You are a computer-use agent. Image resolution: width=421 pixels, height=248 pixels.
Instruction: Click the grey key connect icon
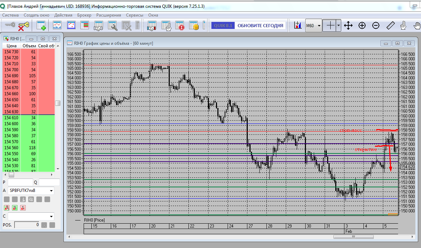pos(10,25)
